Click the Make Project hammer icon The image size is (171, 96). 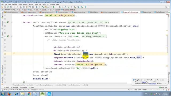tap(43, 7)
